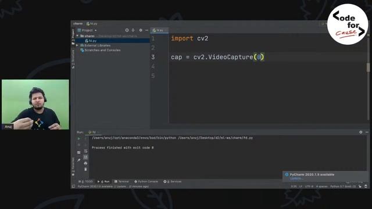The width and height of the screenshot is (372, 209).
Task: Click line number 3 in the gutter
Action: pos(153,57)
